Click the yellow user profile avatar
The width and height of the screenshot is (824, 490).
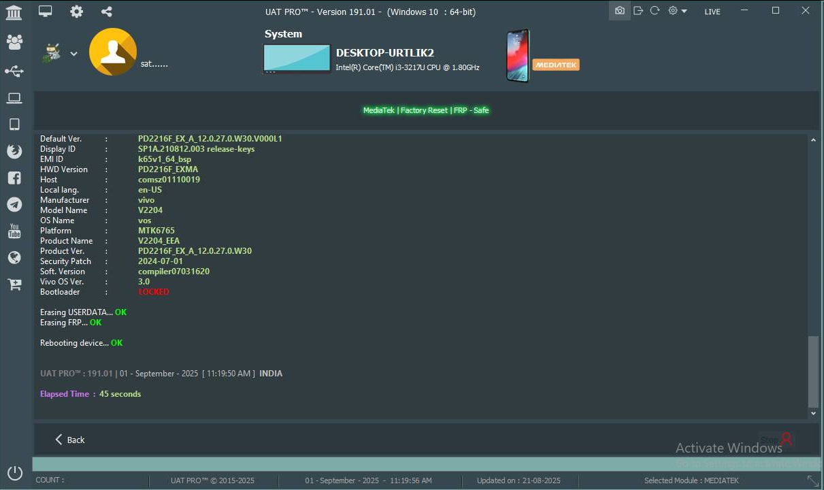click(x=113, y=52)
